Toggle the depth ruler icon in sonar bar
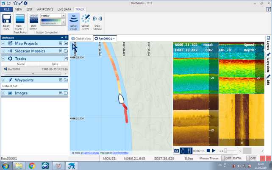Screen dimensions: 272x170 pos(189,150)
